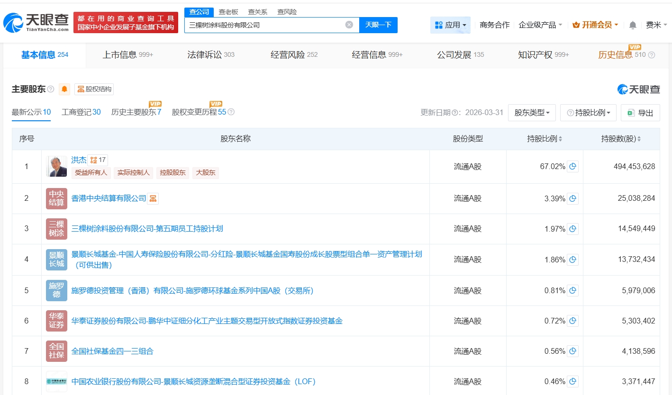Open the 股权变更历程 55 sub-tab
This screenshot has width=672, height=395.
199,112
